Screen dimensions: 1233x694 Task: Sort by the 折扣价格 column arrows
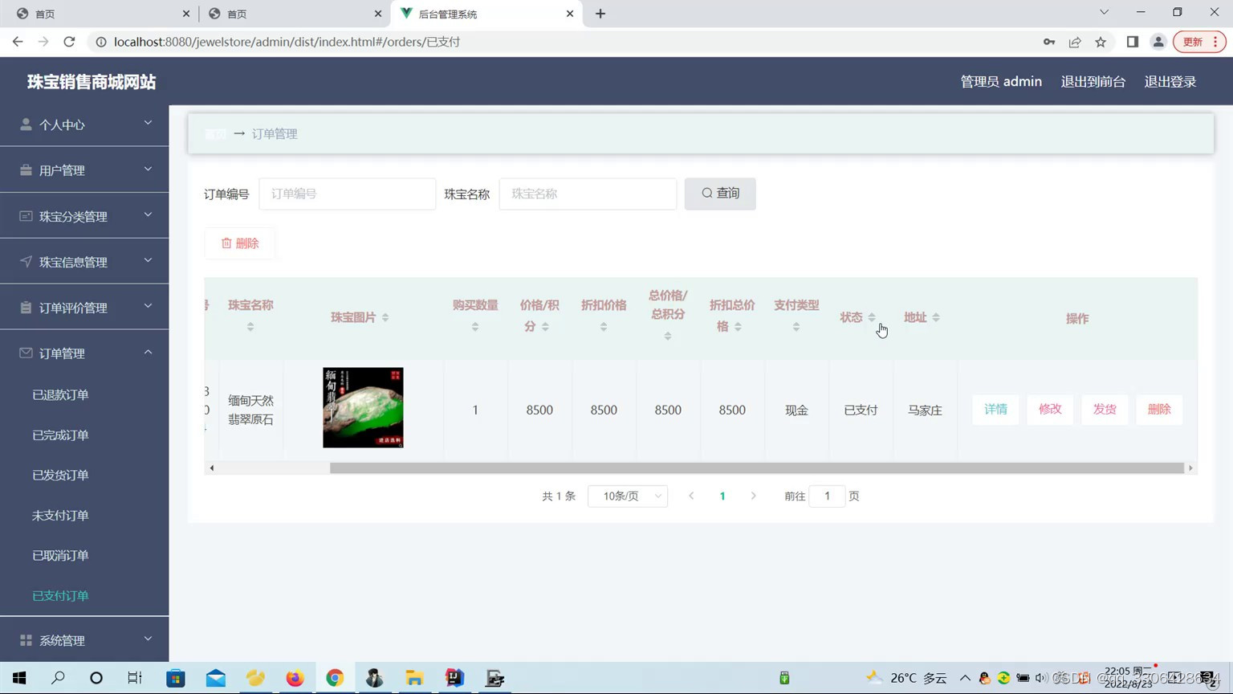pyautogui.click(x=604, y=326)
